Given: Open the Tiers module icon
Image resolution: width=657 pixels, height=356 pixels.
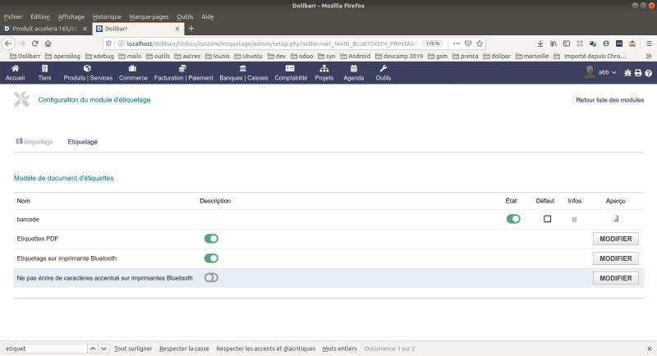Looking at the screenshot, I should [44, 69].
